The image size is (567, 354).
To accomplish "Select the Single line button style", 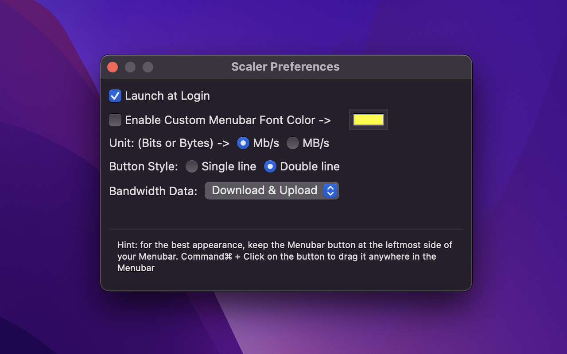I will 192,166.
